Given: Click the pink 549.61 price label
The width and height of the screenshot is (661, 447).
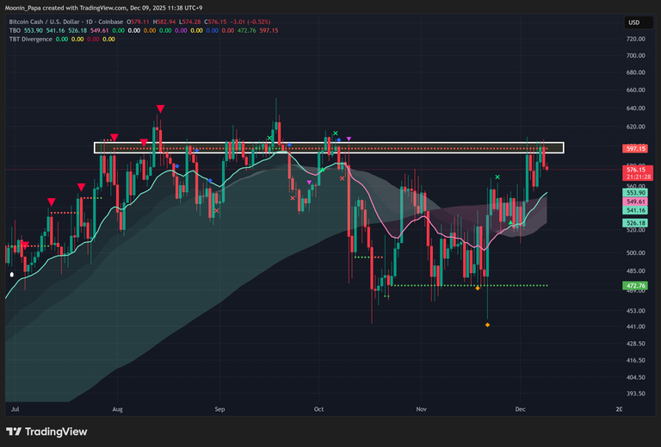Looking at the screenshot, I should tap(636, 202).
